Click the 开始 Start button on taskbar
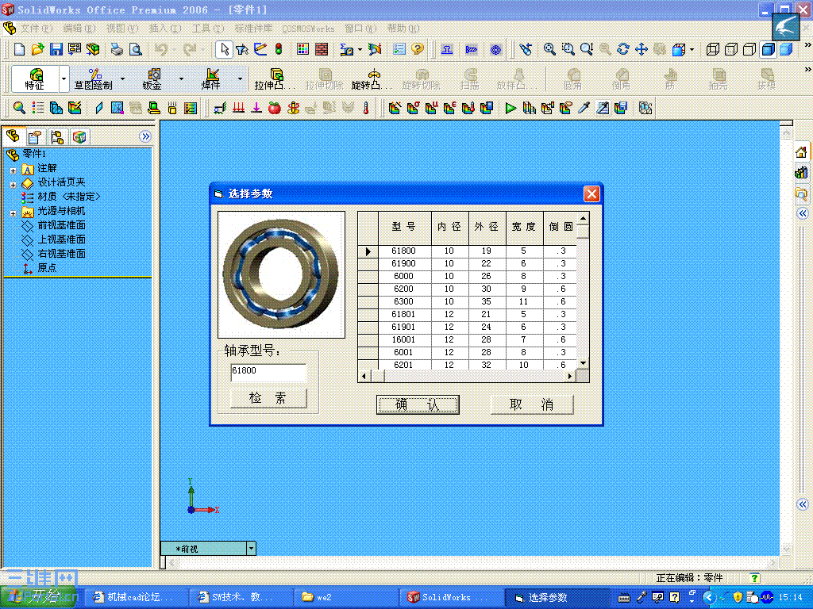 point(39,597)
